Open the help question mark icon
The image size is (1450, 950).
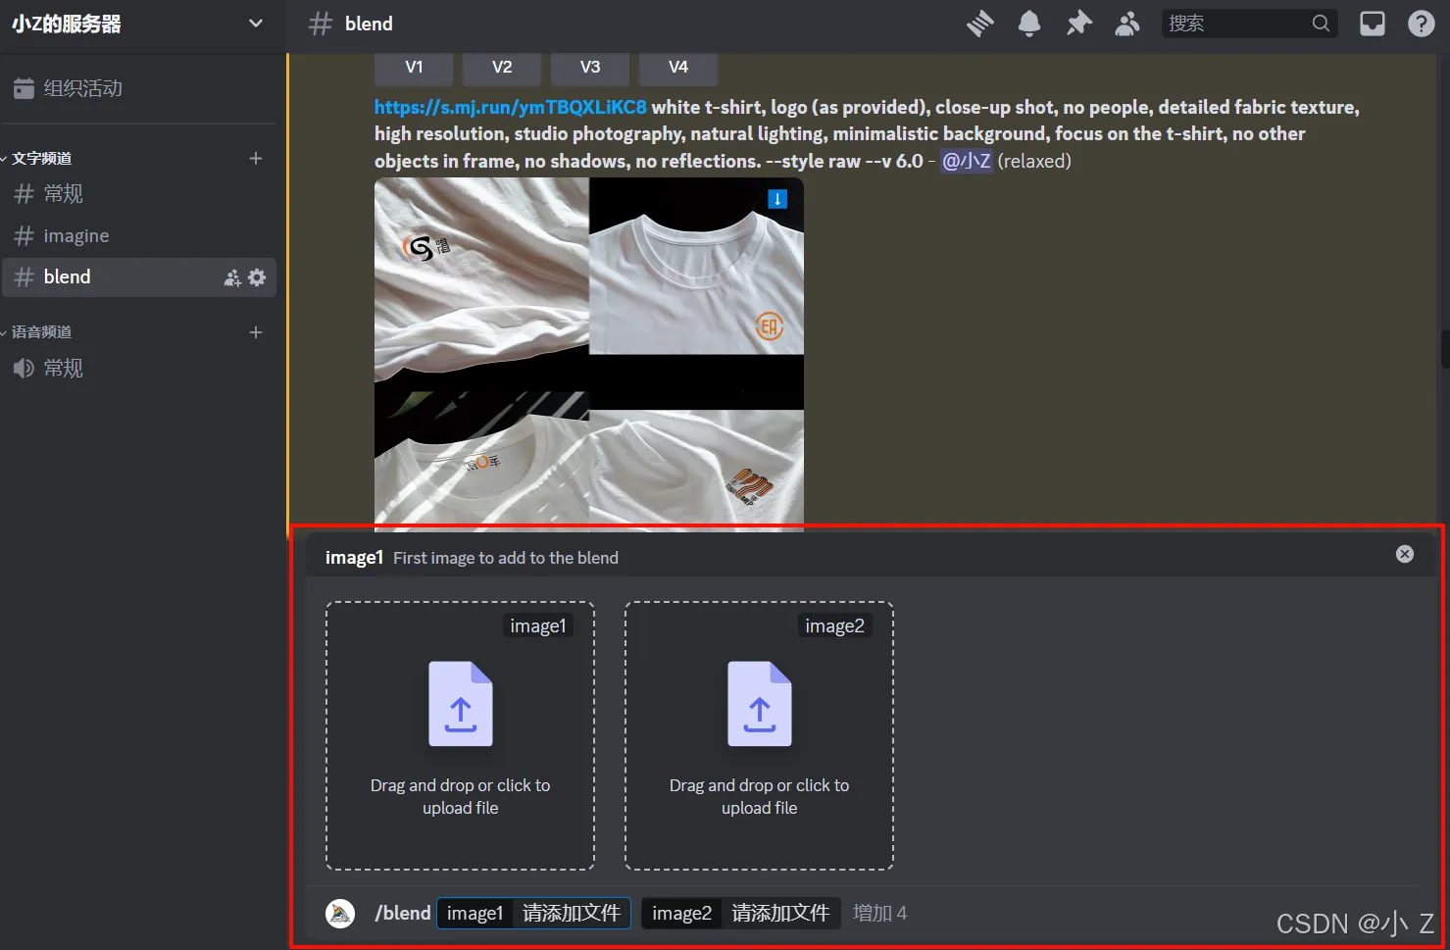[1421, 24]
